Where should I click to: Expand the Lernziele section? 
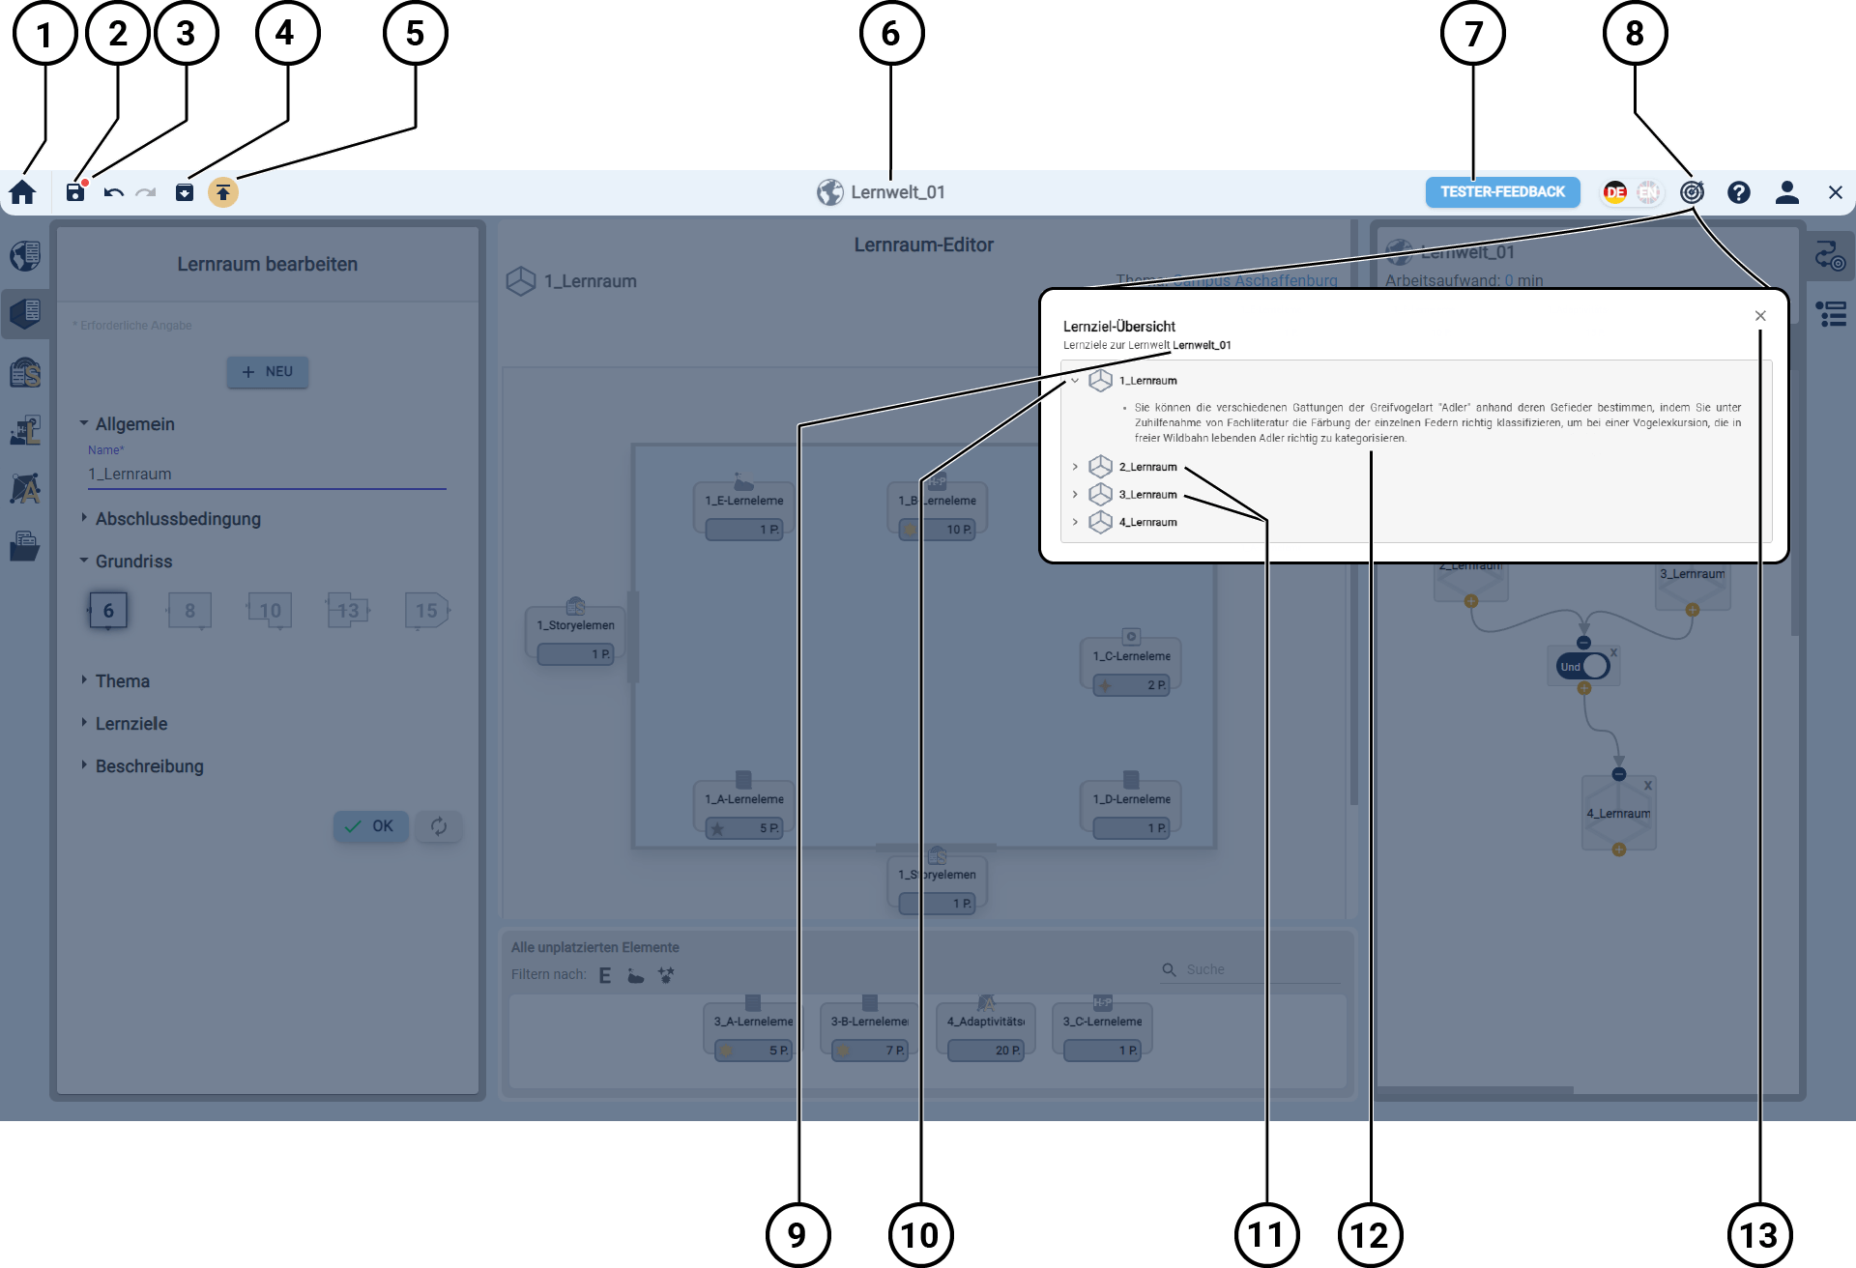[x=131, y=724]
